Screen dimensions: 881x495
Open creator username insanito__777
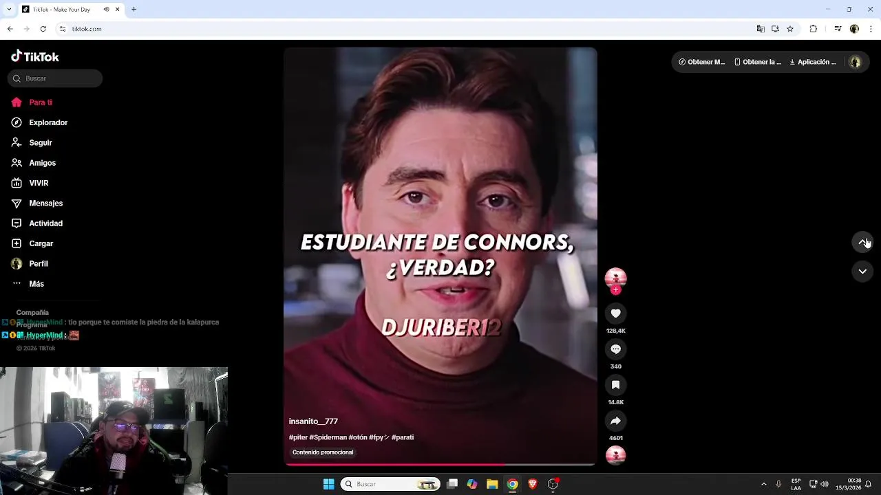(313, 421)
